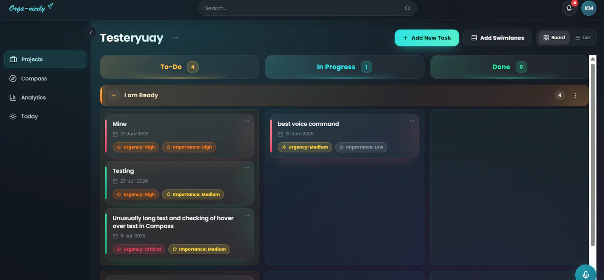Click the Orga-nicely logo
Screen dimensions: 604x280
[31, 8]
